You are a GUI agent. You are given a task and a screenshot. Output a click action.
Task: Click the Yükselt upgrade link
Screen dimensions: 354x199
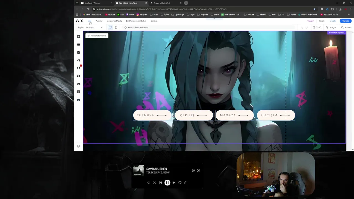[311, 21]
